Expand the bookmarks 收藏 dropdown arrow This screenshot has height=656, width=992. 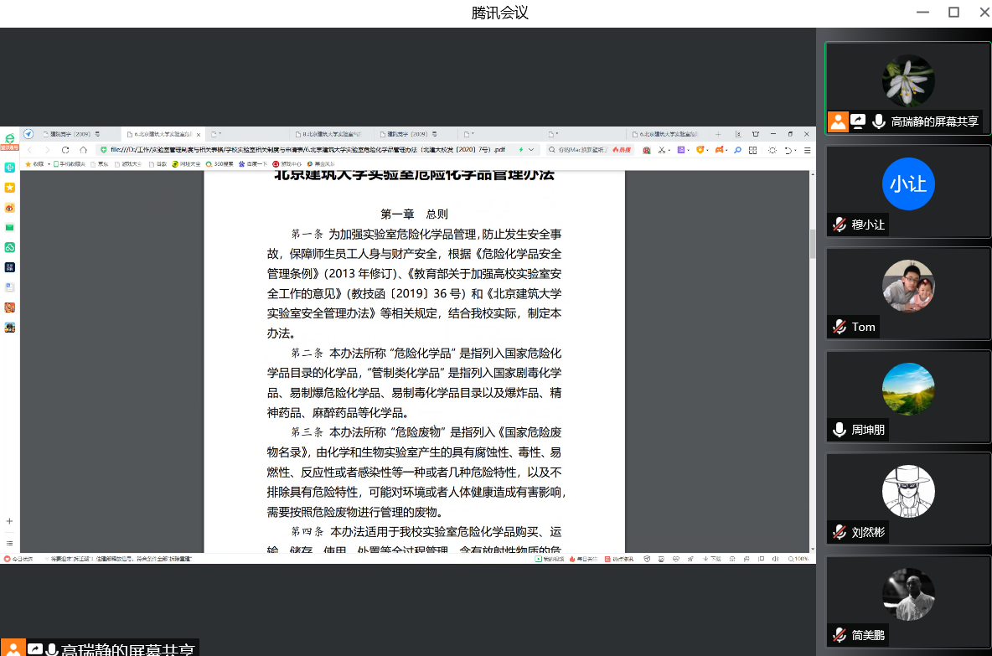tap(49, 164)
